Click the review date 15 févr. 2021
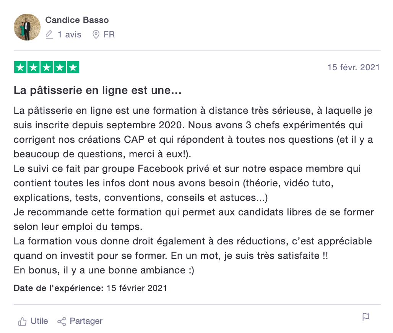Viewport: 393px width, 333px height. 353,67
